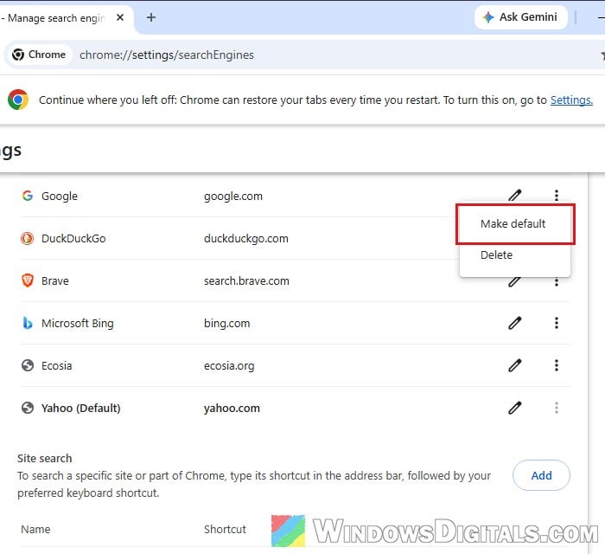
Task: Open a new tab with plus
Action: pyautogui.click(x=151, y=17)
